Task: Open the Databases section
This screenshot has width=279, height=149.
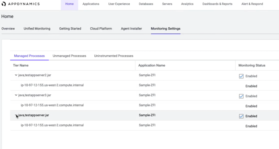Action: pyautogui.click(x=146, y=4)
